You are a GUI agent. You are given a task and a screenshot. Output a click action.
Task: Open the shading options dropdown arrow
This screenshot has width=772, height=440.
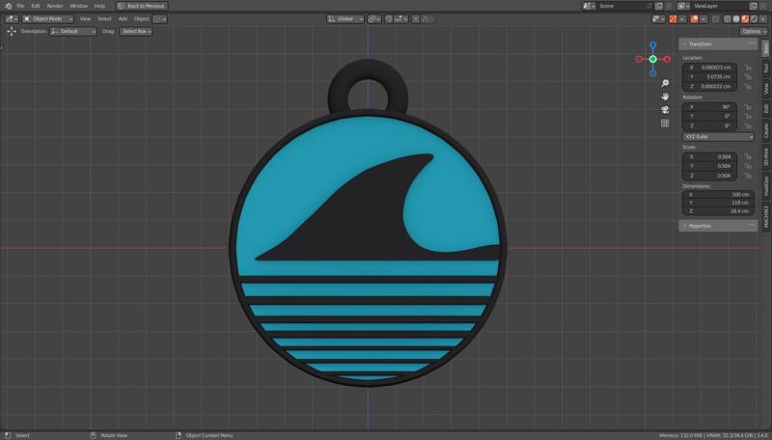pyautogui.click(x=763, y=18)
